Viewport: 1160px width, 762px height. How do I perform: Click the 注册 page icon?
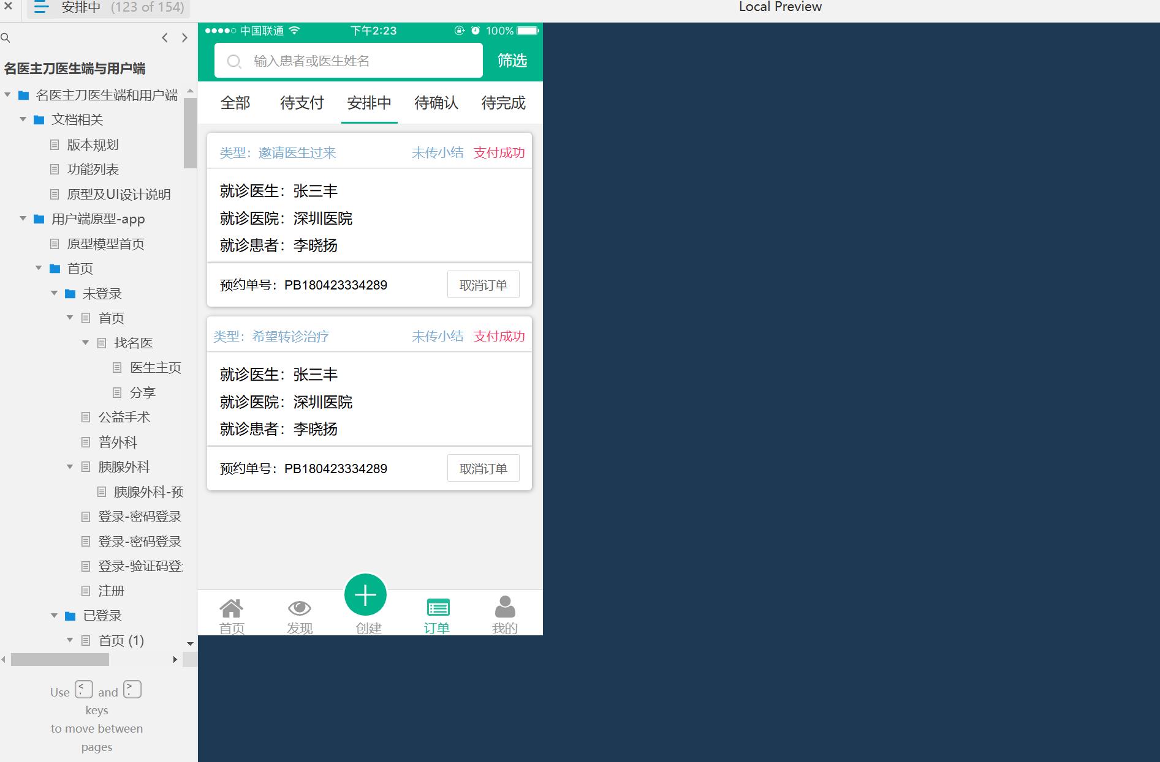pos(86,591)
